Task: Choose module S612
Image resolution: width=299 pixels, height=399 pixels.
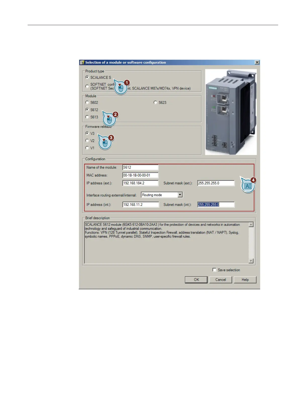Action: (87, 110)
